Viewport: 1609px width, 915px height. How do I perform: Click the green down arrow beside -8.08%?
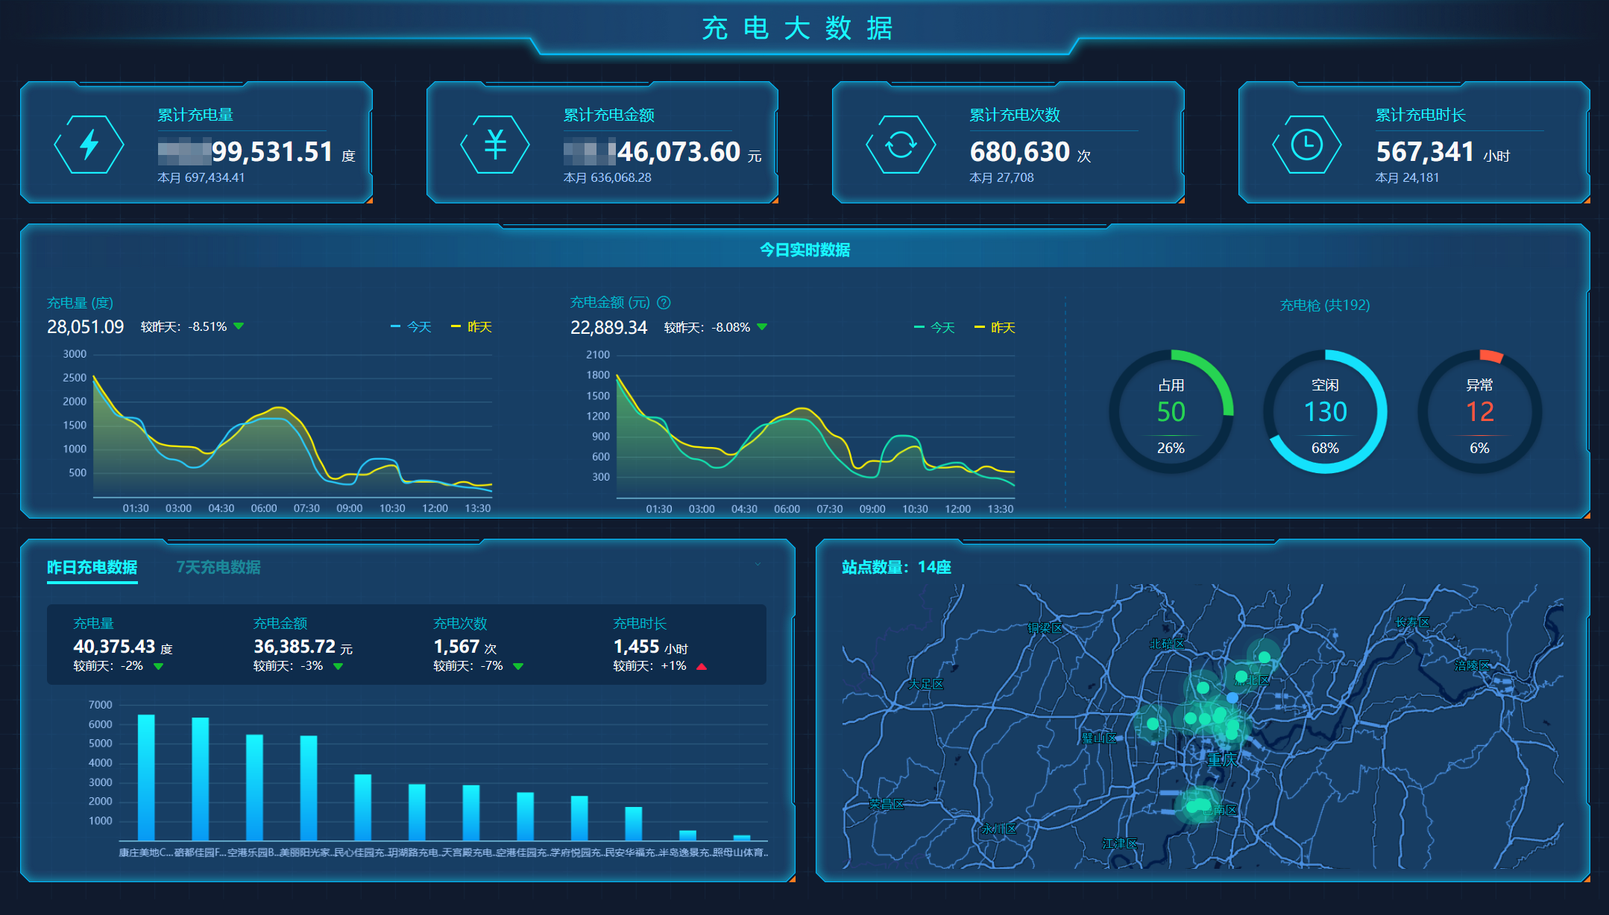pos(762,327)
